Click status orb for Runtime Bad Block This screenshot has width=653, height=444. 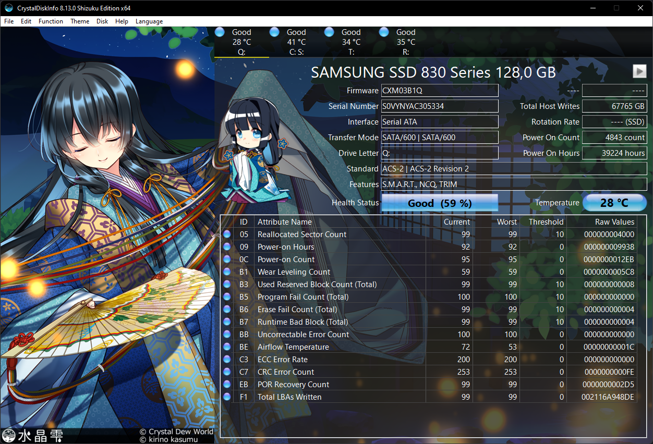pyautogui.click(x=227, y=322)
